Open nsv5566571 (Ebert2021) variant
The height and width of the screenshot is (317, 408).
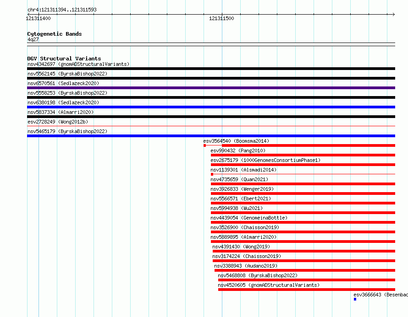click(x=241, y=199)
